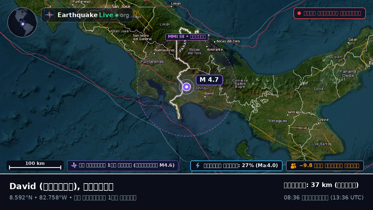This screenshot has width=373, height=210.
Task: Click the red-bordered live status badge
Action: coord(329,13)
